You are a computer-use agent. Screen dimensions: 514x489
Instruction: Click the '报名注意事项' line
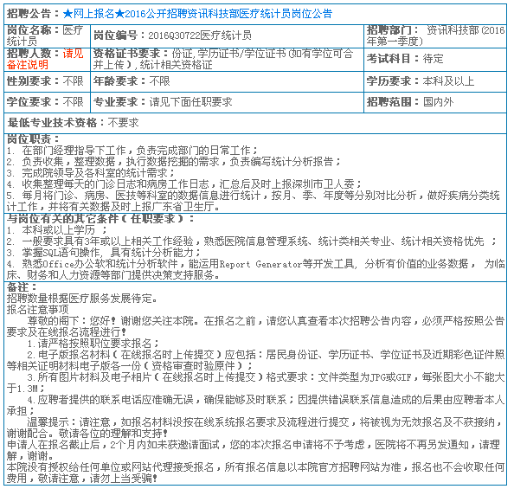pos(38,310)
